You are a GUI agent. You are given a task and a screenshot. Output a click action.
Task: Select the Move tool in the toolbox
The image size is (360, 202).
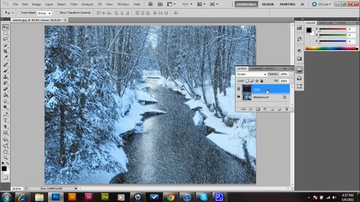click(6, 27)
